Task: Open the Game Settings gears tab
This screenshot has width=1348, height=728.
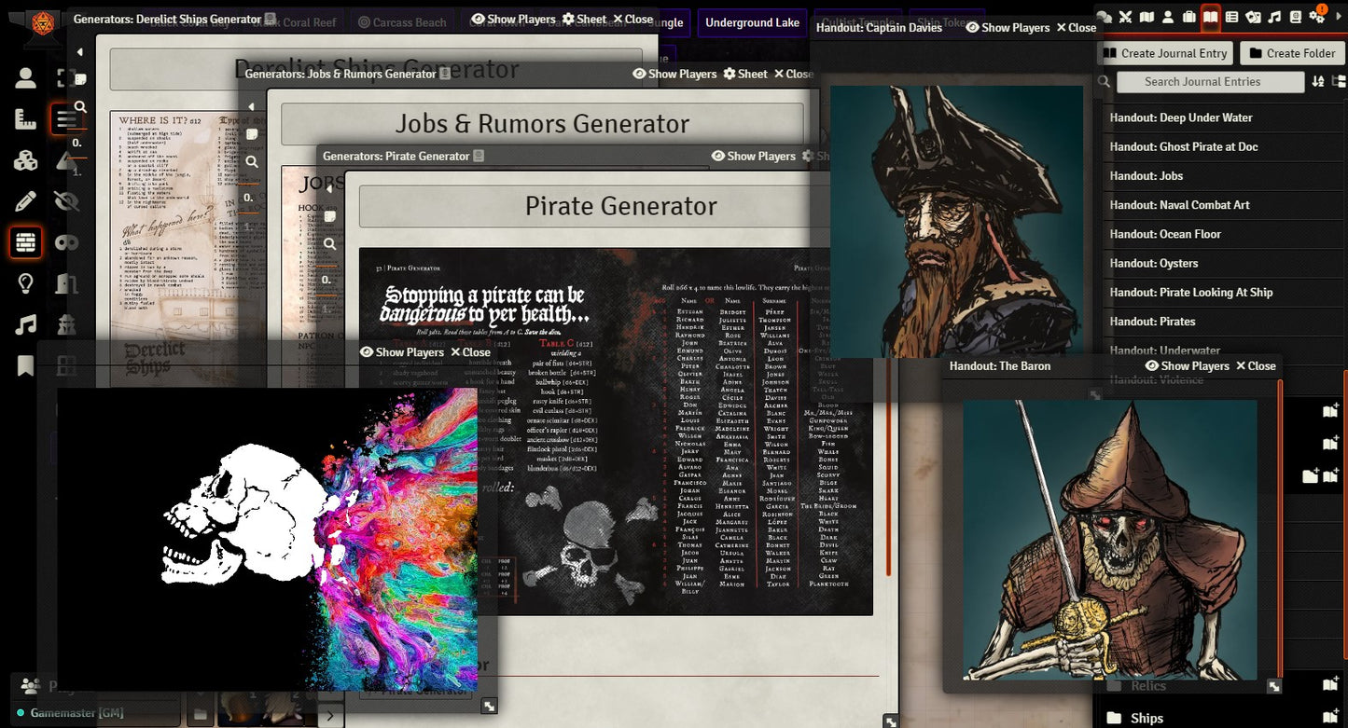Action: 1317,17
